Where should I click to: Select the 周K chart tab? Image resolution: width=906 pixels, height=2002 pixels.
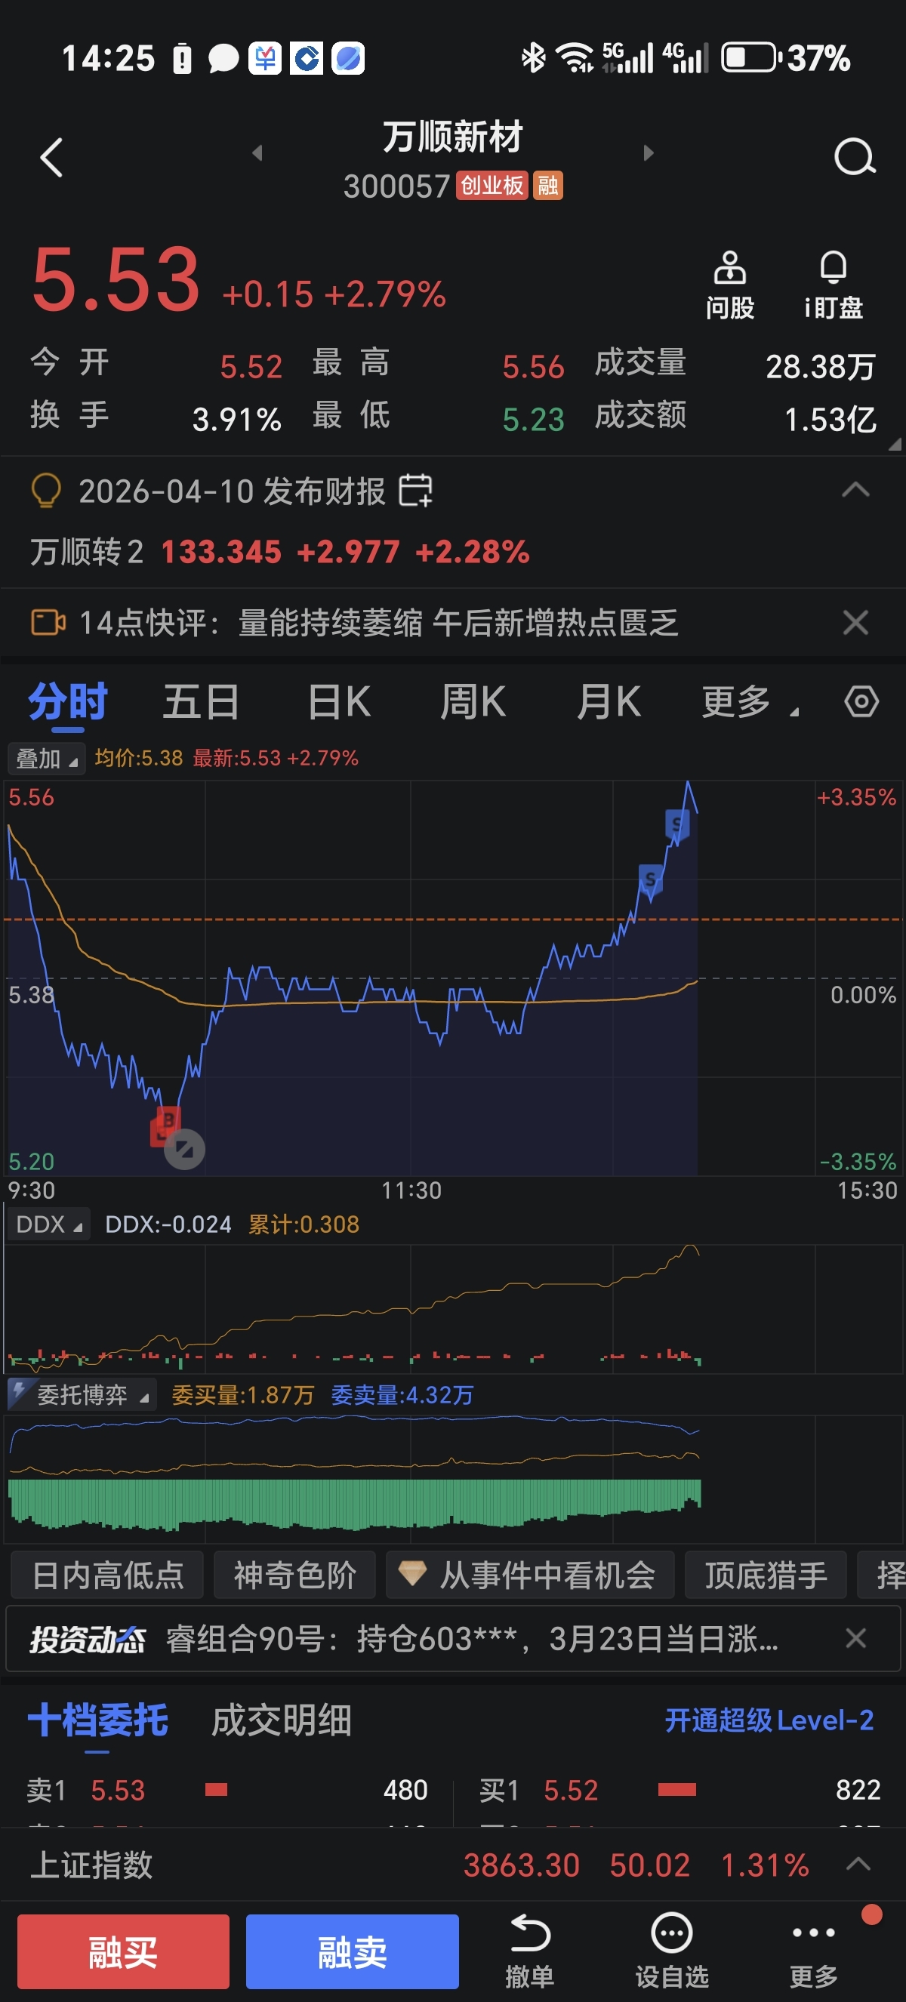(x=473, y=702)
